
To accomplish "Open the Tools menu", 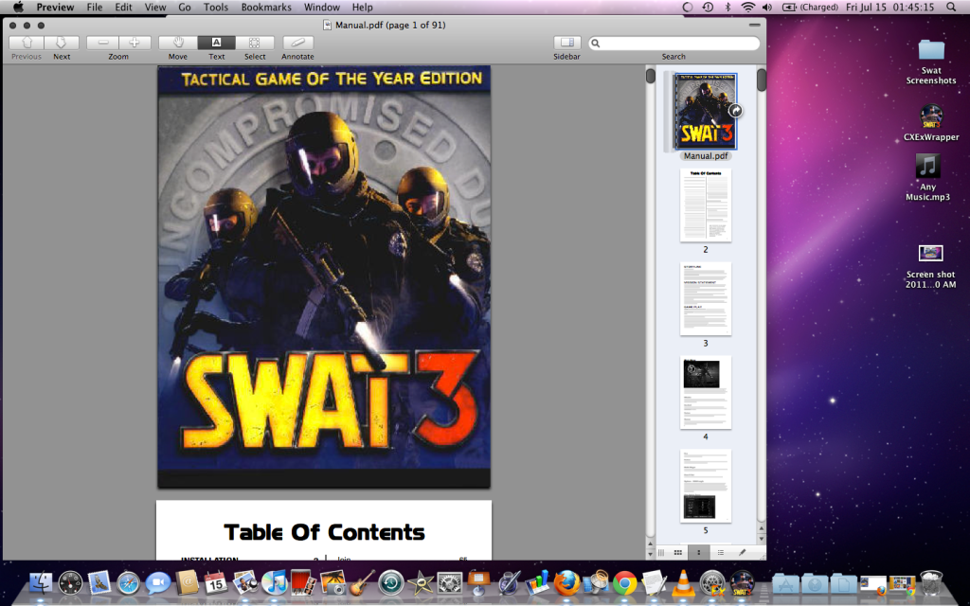I will point(216,8).
